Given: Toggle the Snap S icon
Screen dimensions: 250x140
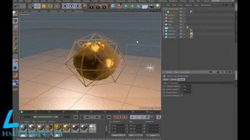Looking at the screenshot, I should (x=15, y=68).
